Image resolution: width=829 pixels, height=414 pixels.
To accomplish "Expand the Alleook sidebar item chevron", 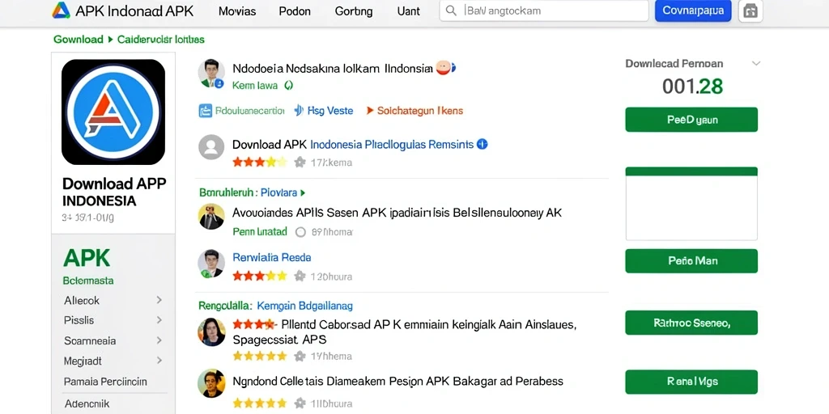I will click(159, 300).
